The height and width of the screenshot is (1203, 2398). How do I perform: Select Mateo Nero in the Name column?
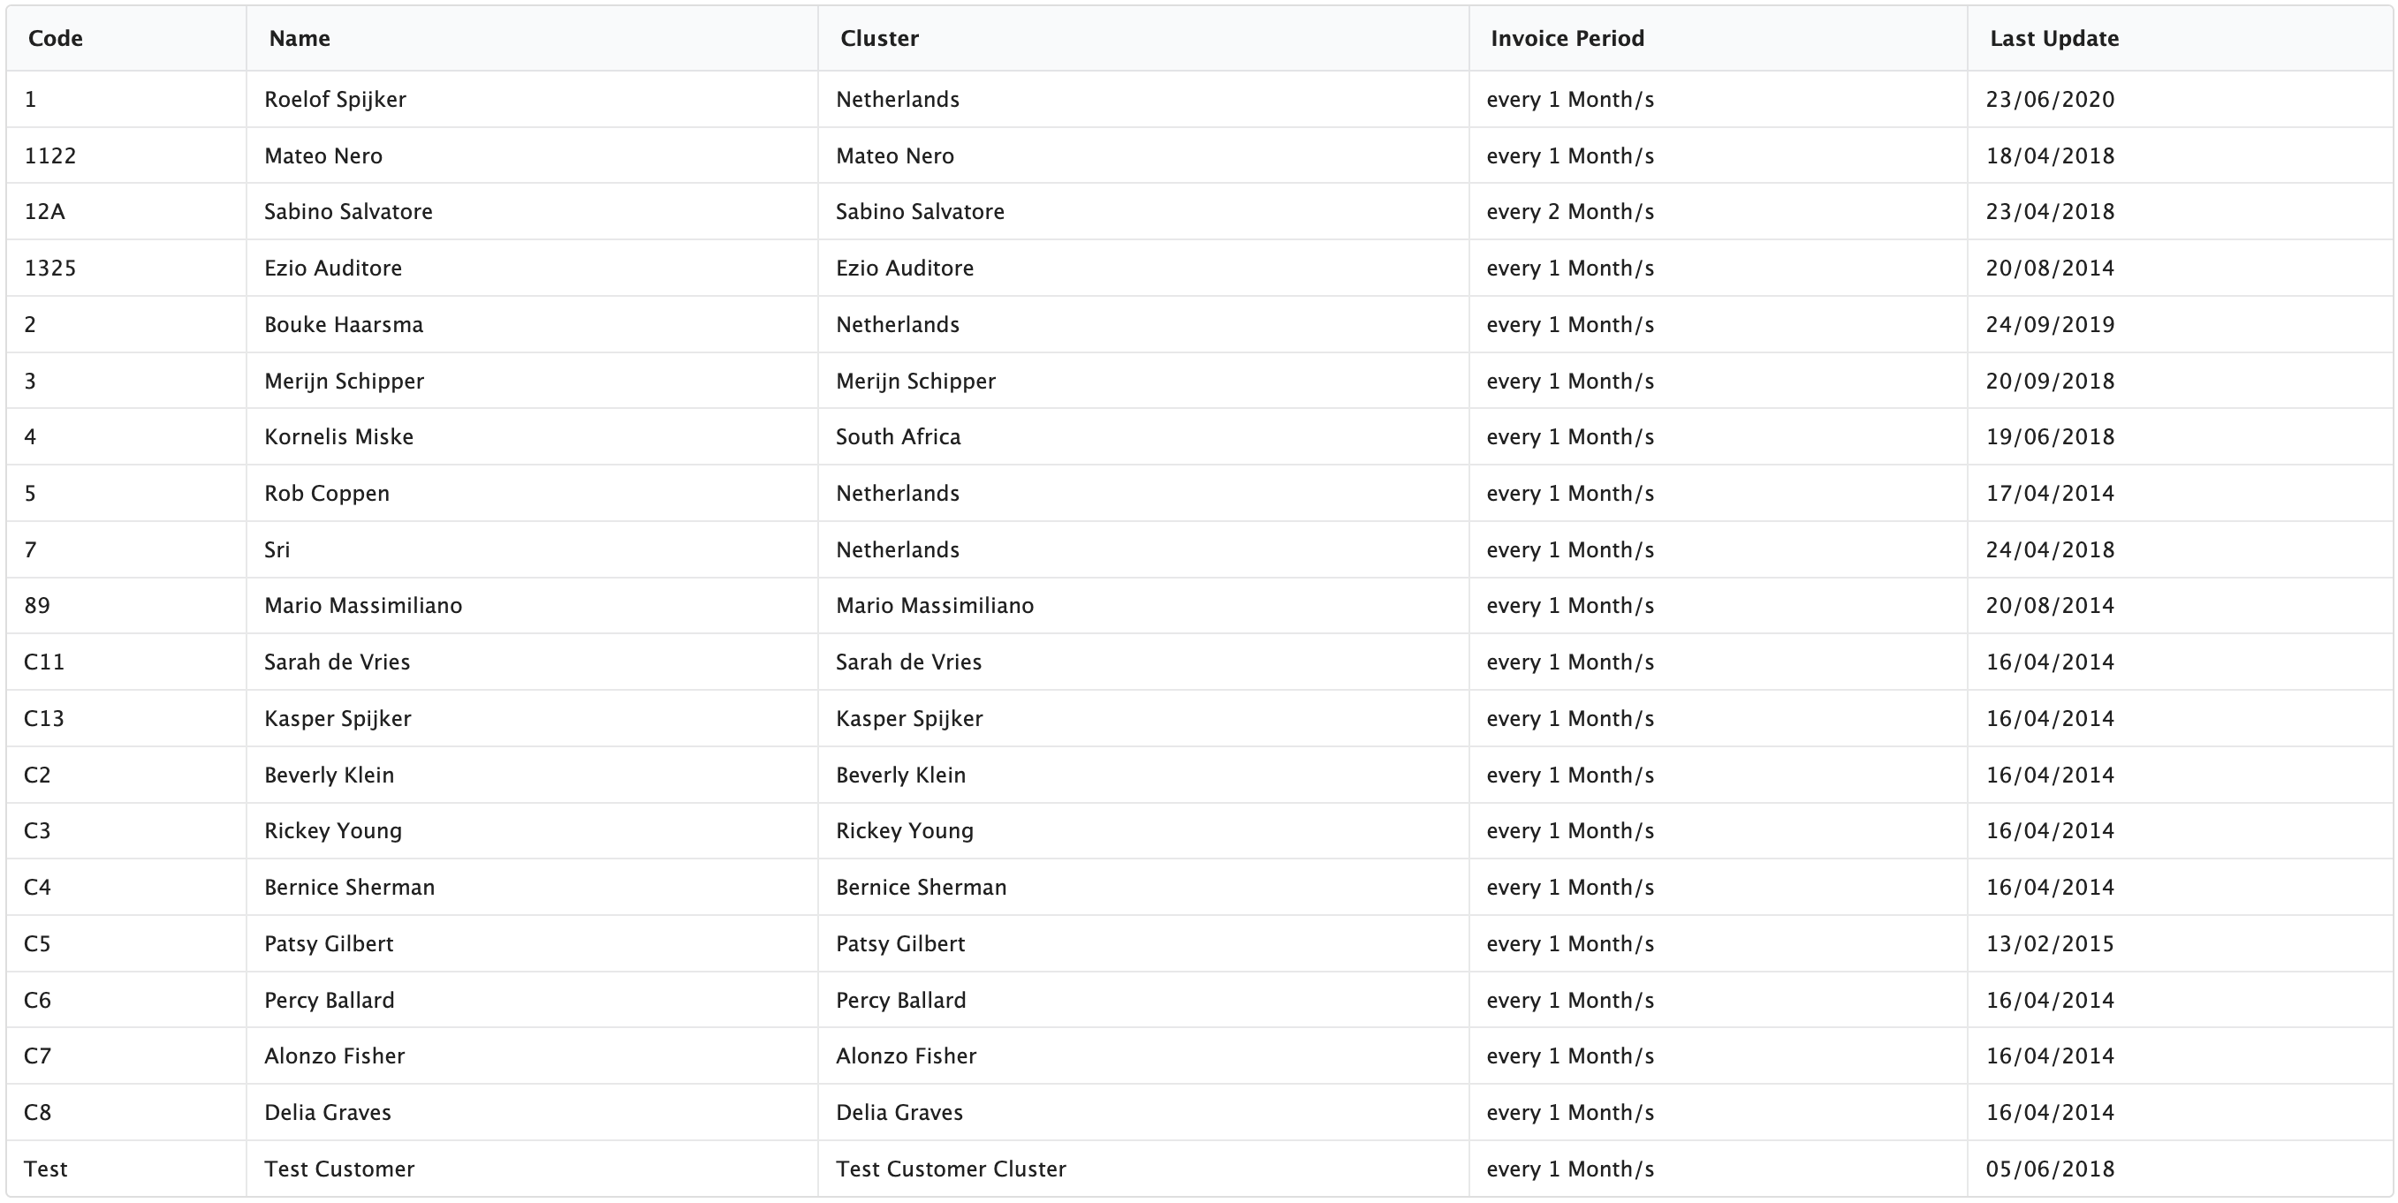323,155
